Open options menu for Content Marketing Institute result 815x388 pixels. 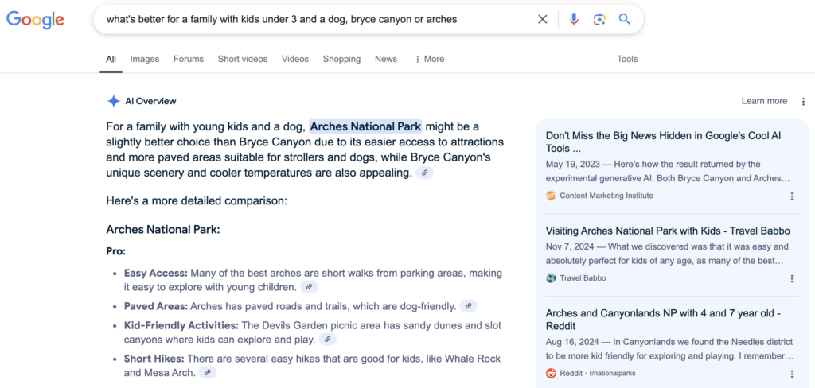point(792,196)
